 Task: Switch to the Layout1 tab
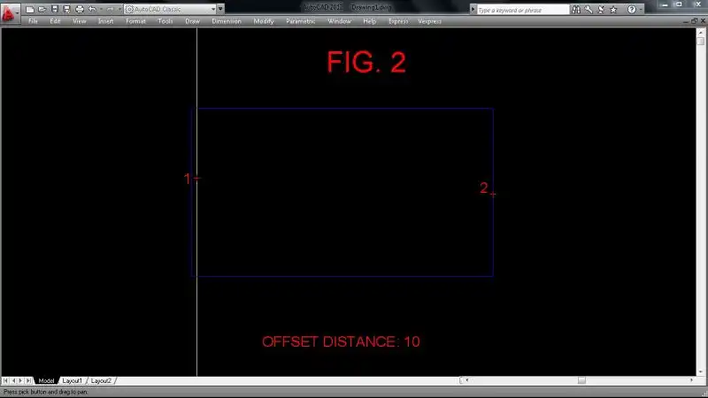point(73,381)
